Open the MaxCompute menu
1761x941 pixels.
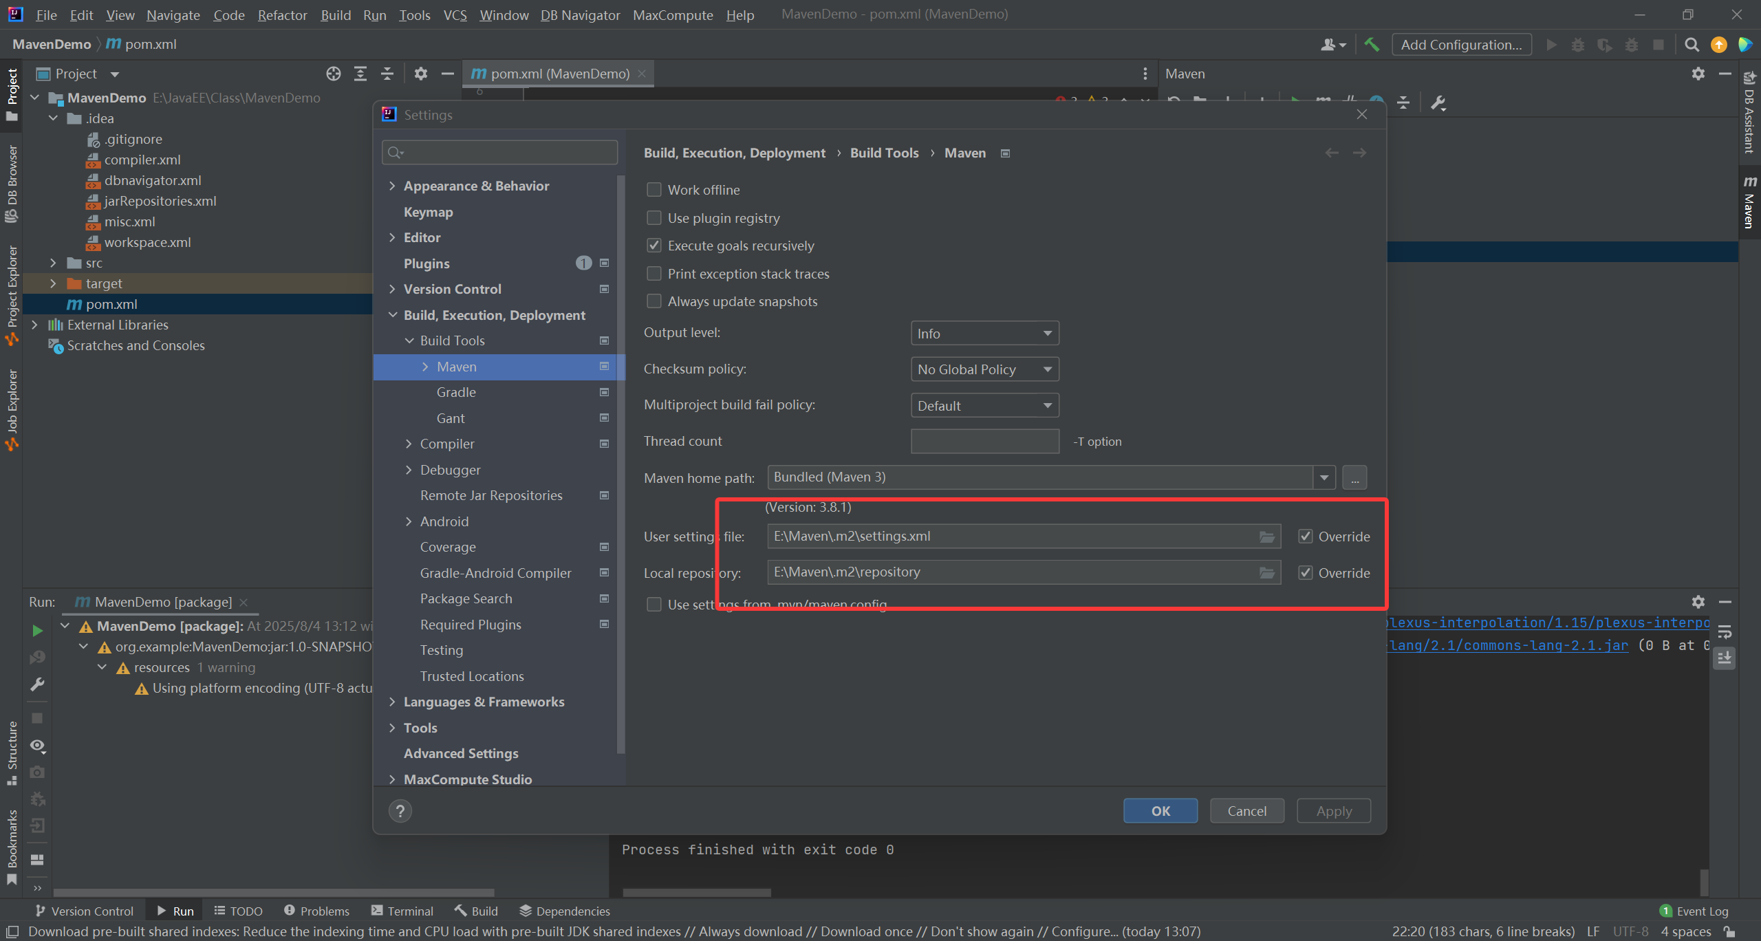tap(673, 14)
